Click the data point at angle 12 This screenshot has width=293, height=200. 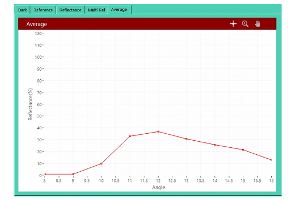(x=158, y=132)
